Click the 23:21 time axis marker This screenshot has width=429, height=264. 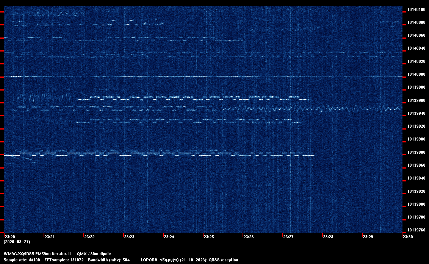(50, 237)
